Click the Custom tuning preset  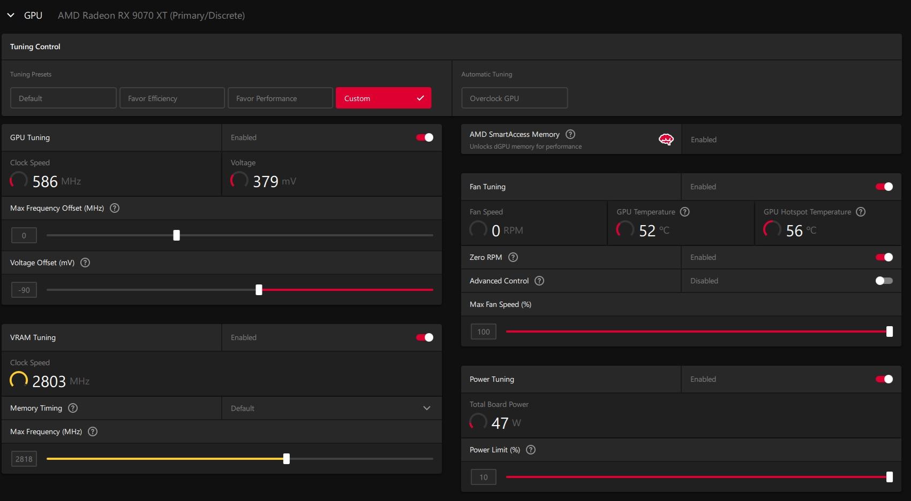point(383,98)
